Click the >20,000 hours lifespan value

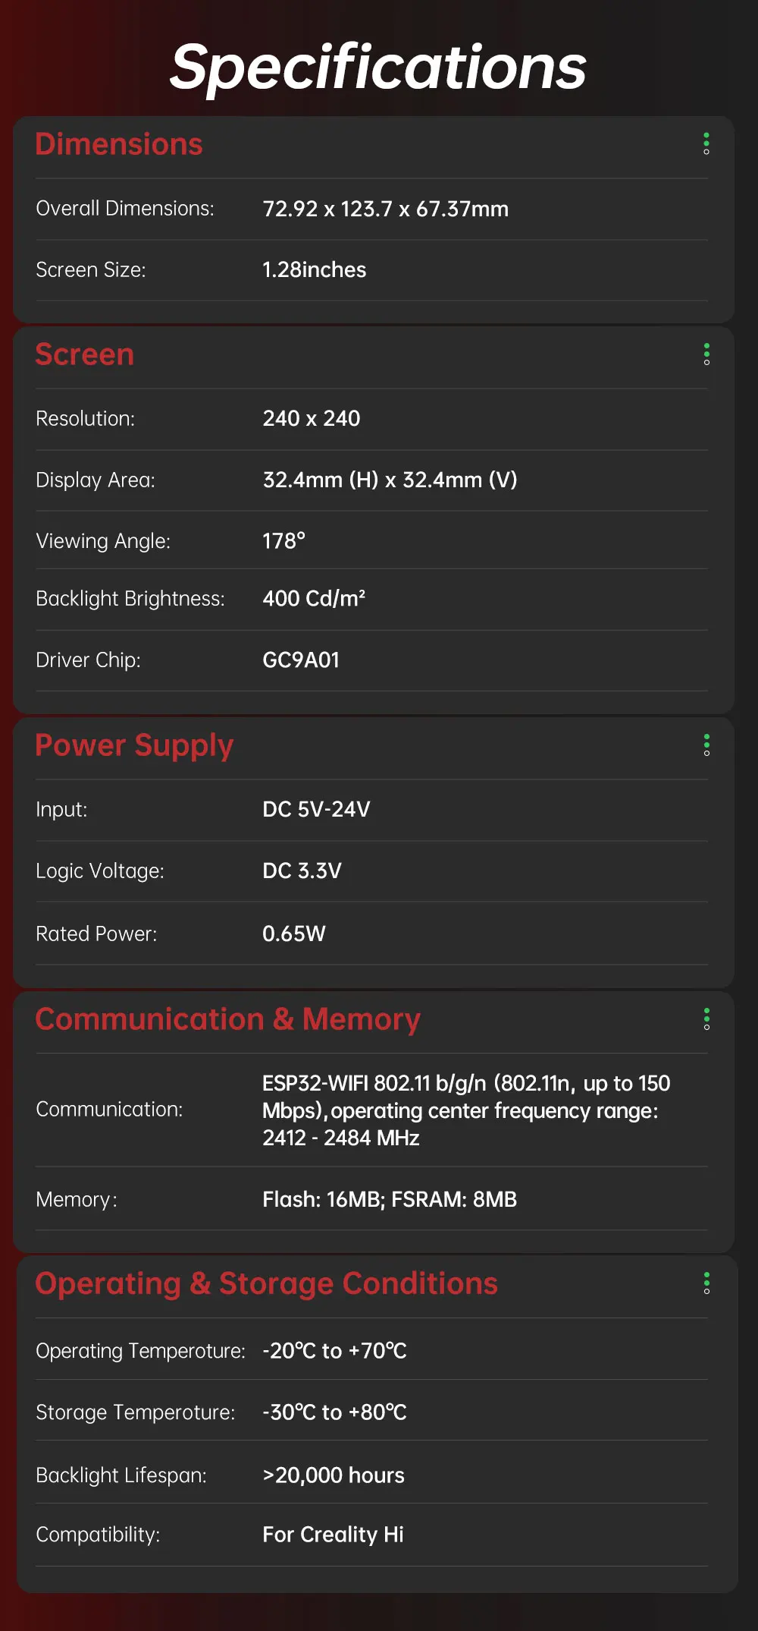click(x=333, y=1475)
